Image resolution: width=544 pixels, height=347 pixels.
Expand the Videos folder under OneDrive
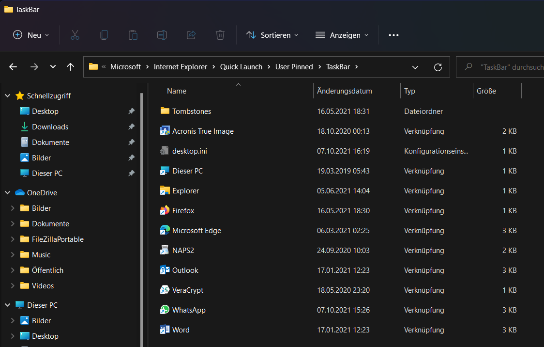pyautogui.click(x=13, y=285)
